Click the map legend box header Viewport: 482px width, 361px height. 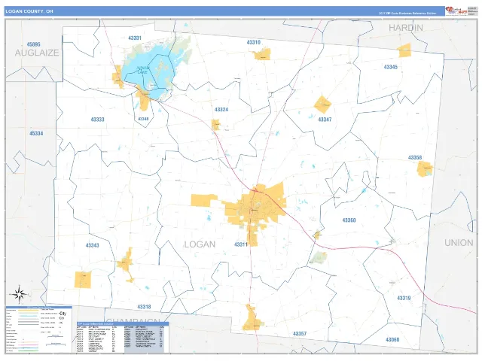[x=38, y=308]
